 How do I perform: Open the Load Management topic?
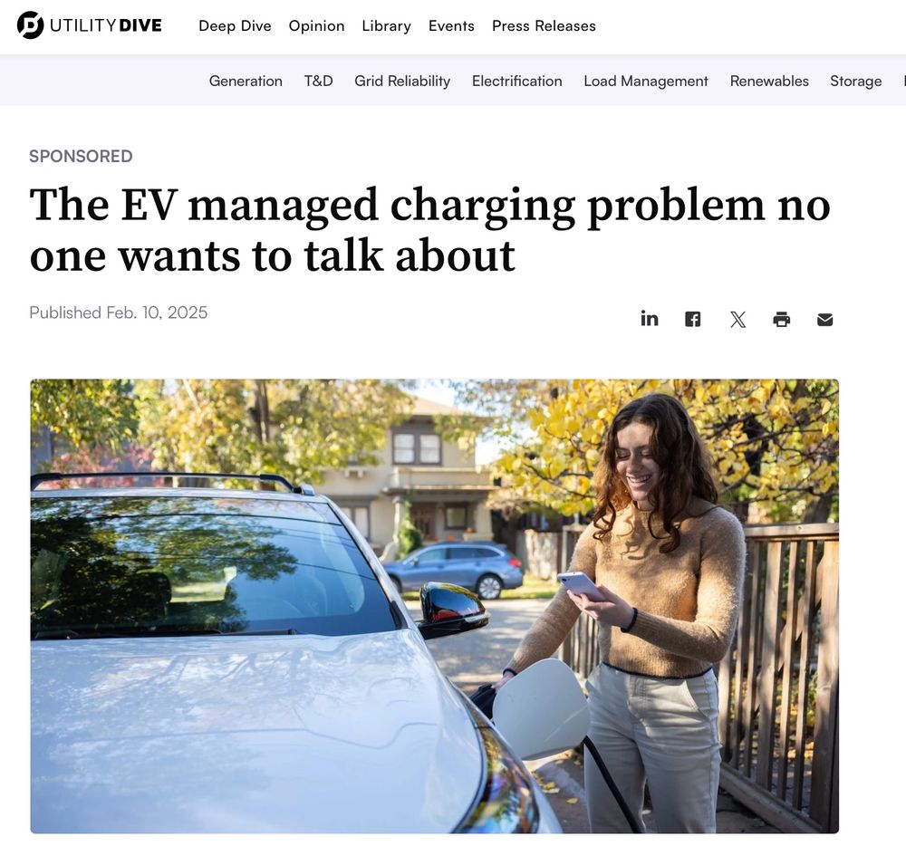point(646,81)
